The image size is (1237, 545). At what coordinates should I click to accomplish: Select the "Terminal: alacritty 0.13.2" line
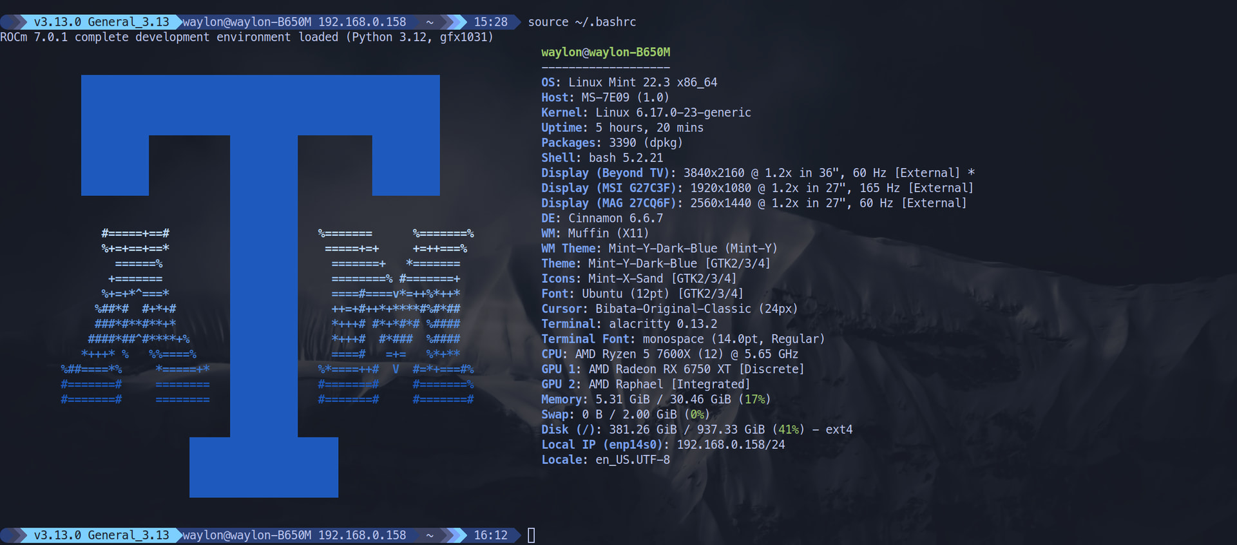pos(629,324)
